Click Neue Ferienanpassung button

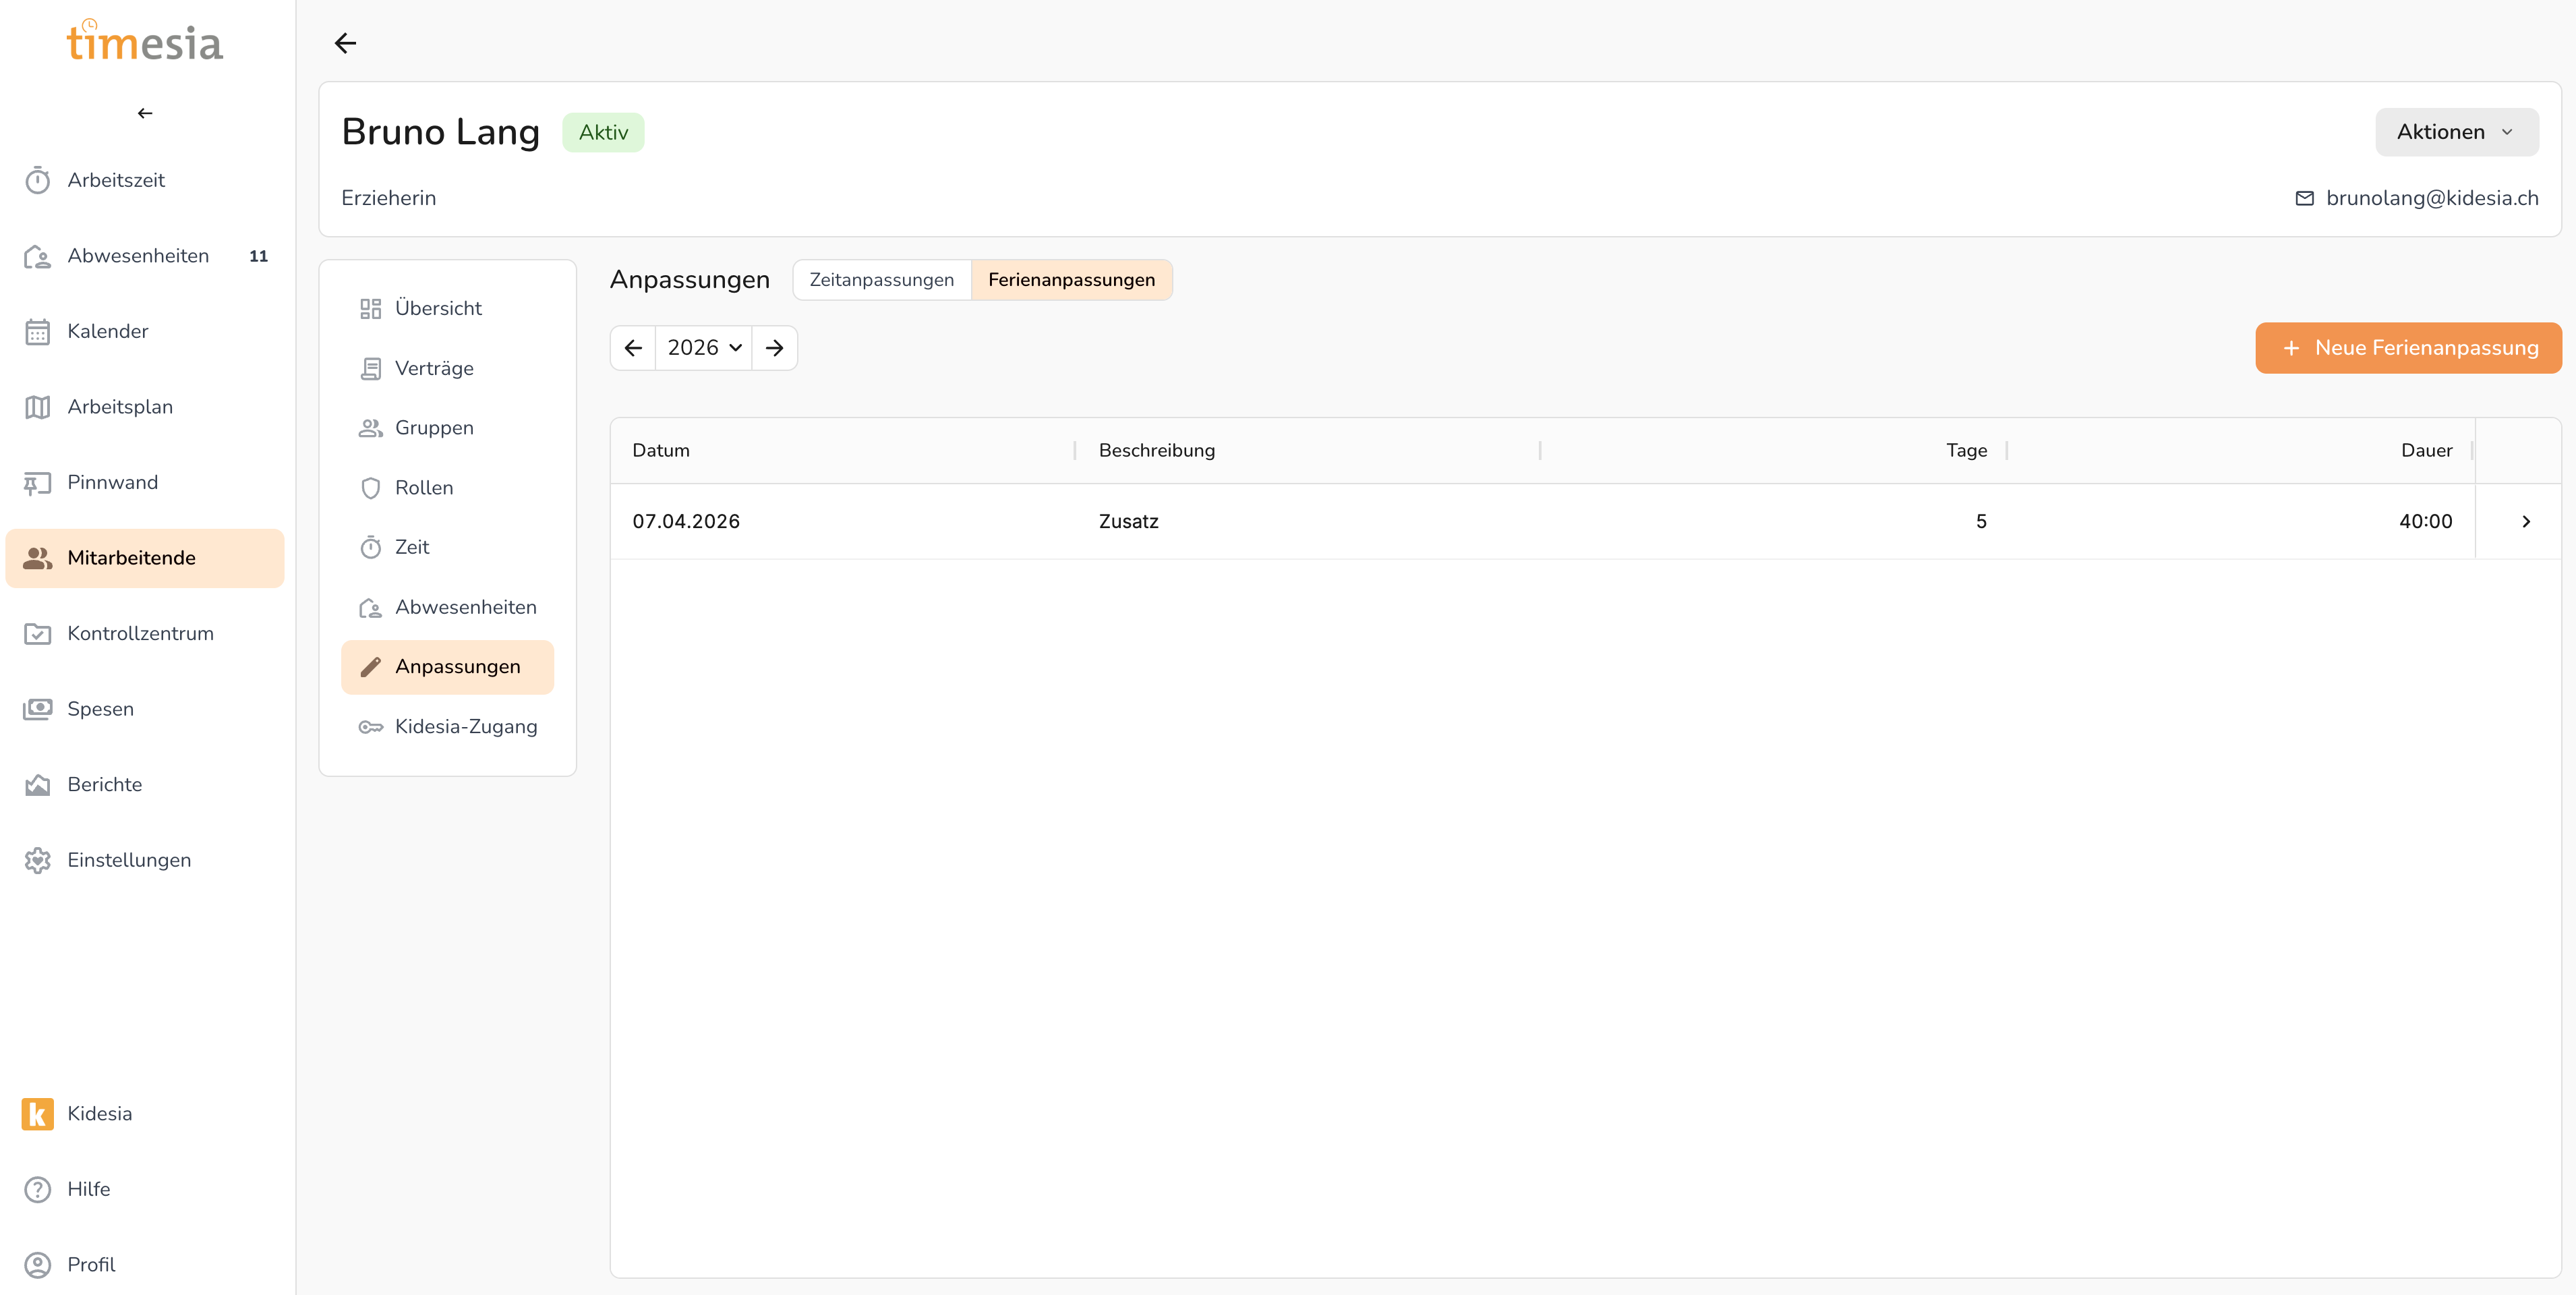(x=2408, y=348)
